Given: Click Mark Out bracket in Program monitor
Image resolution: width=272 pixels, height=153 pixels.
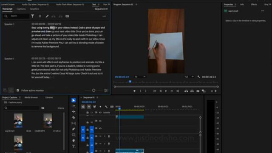Looking at the screenshot, I should click(146, 91).
